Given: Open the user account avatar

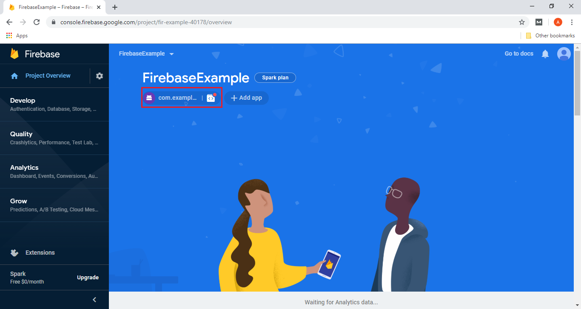Looking at the screenshot, I should coord(564,54).
